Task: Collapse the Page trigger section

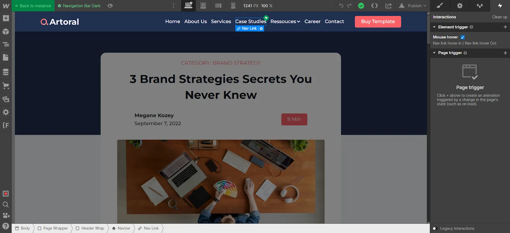Action: coord(434,53)
